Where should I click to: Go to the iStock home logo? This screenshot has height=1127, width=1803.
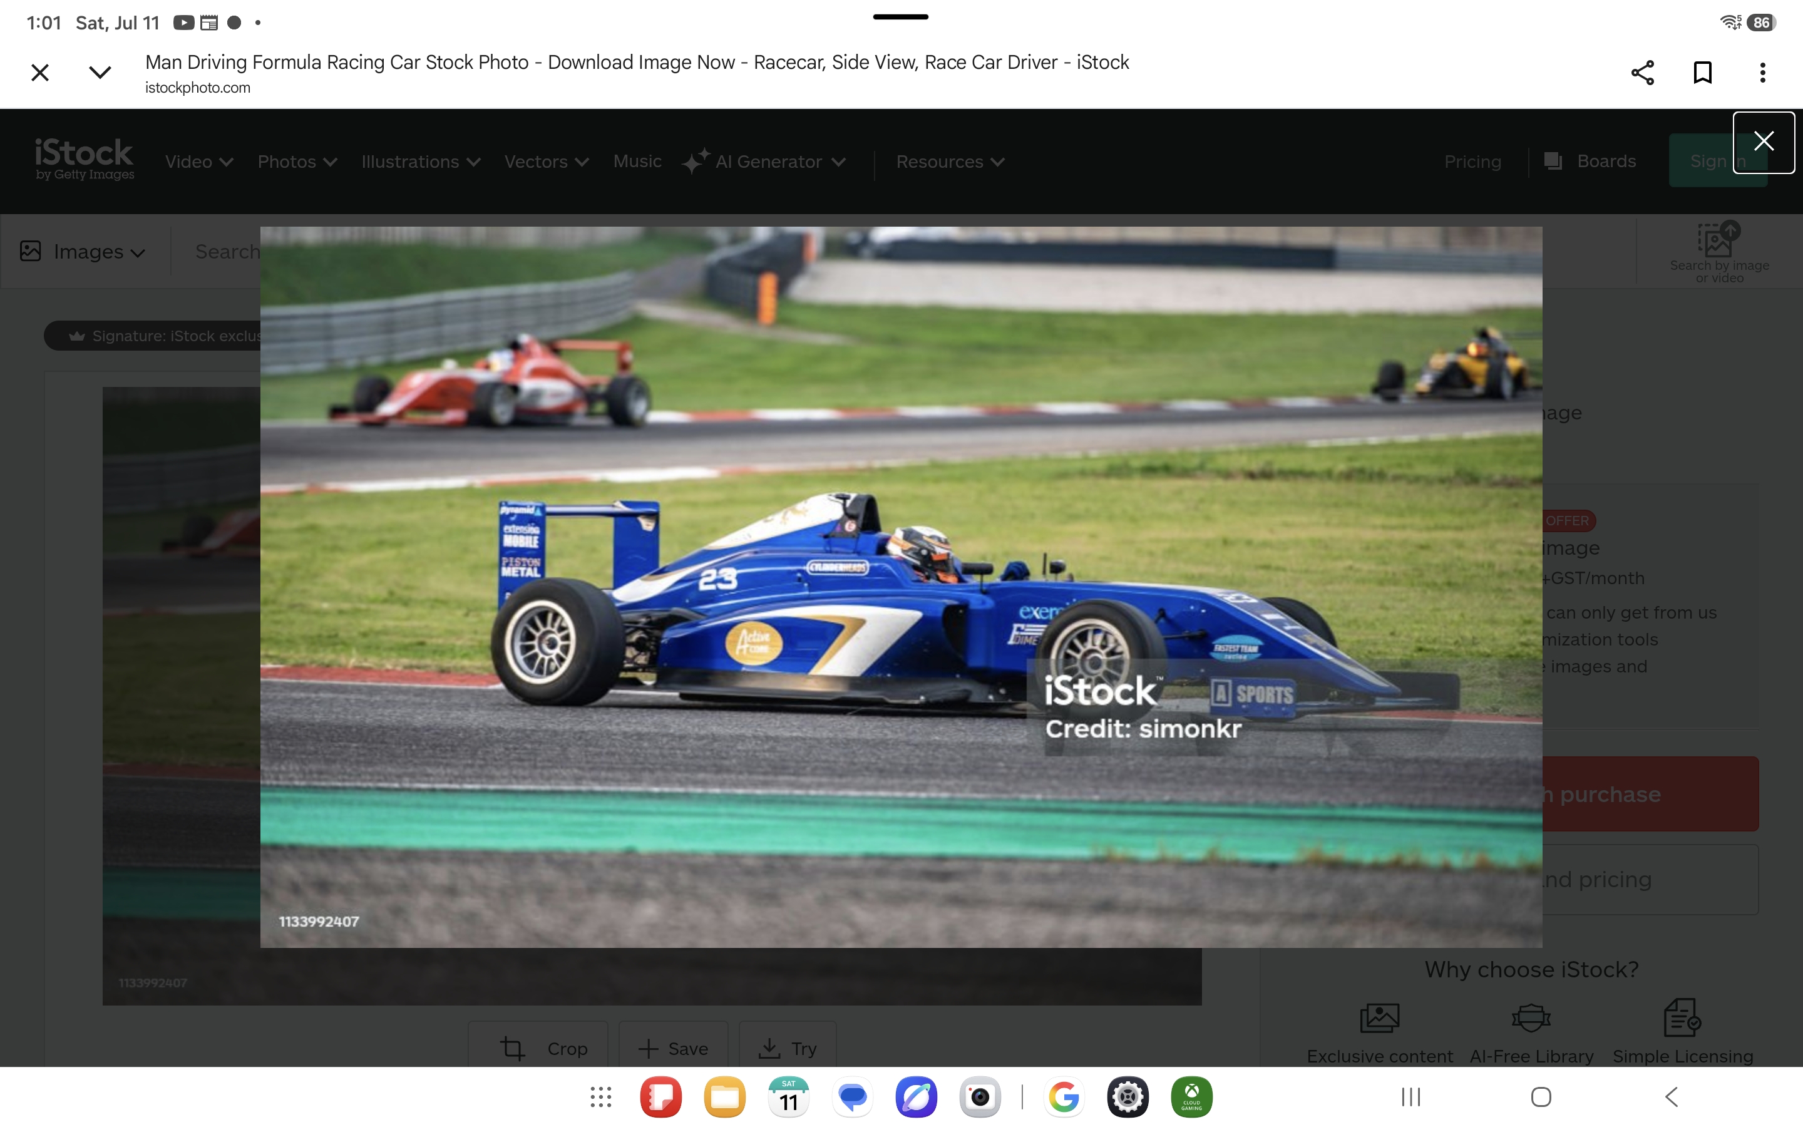[x=84, y=159]
